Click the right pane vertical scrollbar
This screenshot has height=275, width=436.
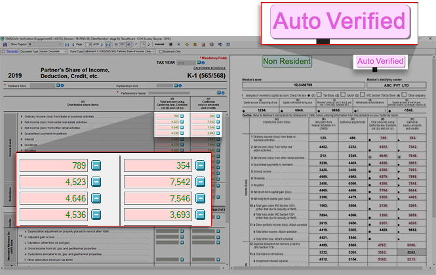coord(434,161)
